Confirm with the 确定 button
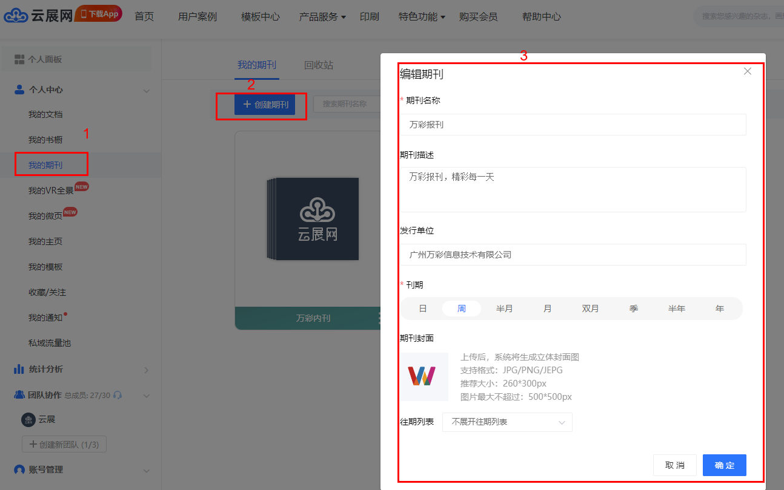This screenshot has width=784, height=490. click(x=724, y=465)
